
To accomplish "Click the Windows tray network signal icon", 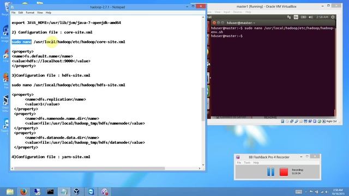I will point(322,192).
